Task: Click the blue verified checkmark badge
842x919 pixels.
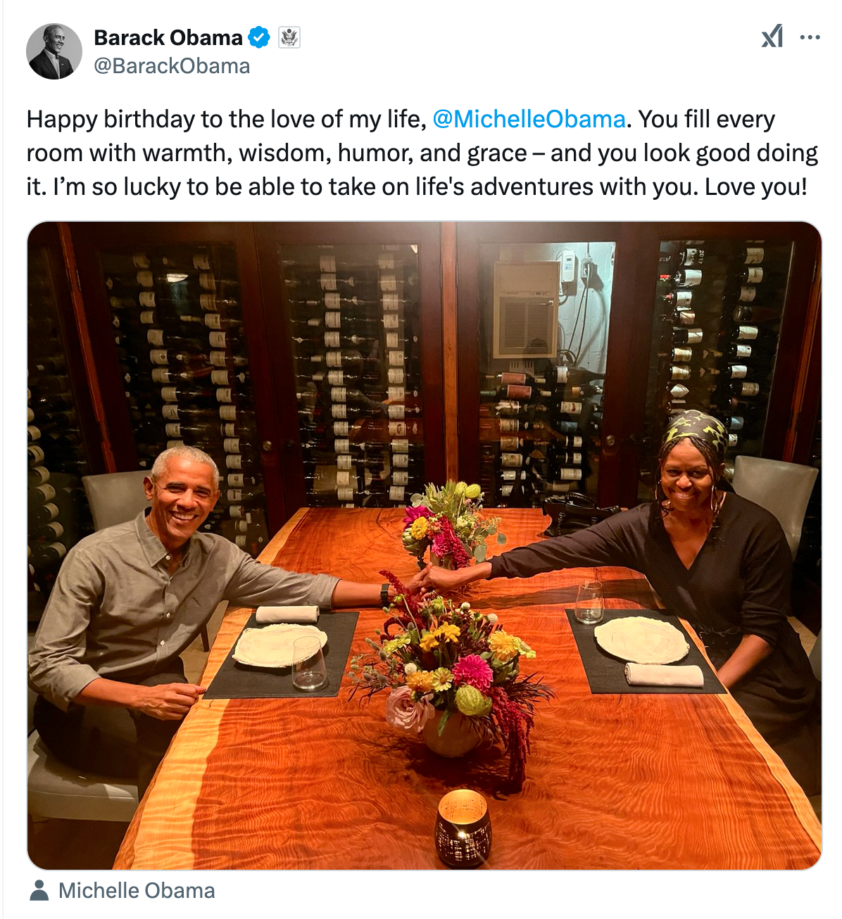Action: [x=259, y=37]
